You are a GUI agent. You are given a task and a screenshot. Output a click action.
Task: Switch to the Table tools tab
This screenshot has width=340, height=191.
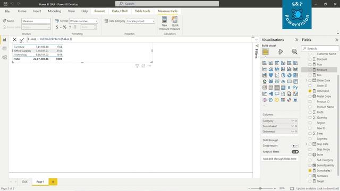pos(142,11)
